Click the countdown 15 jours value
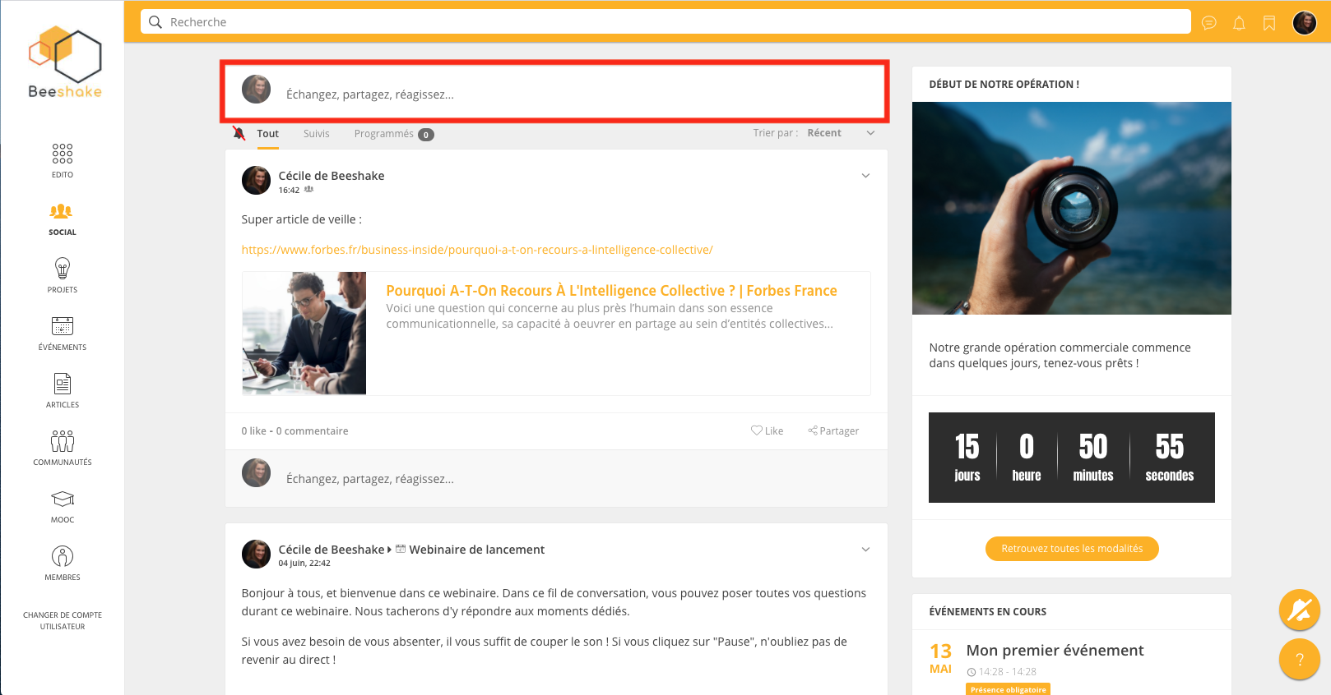 [x=967, y=458]
